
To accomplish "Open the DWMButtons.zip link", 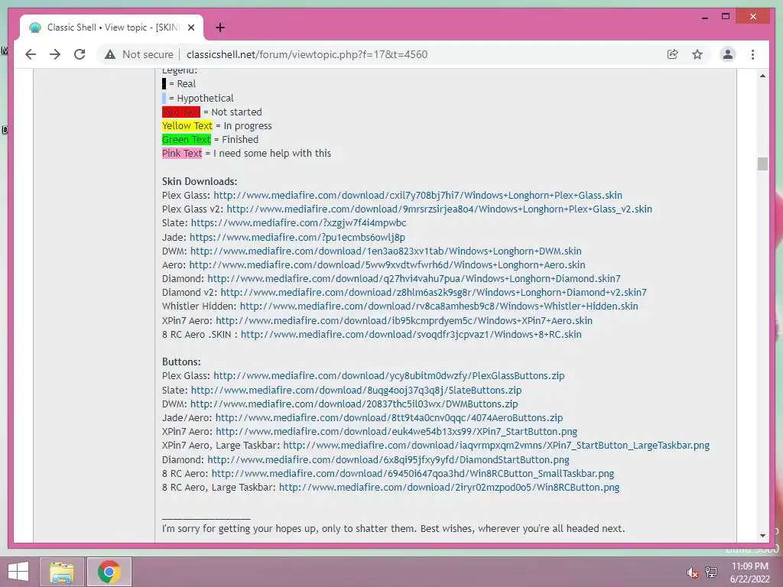I will pyautogui.click(x=354, y=404).
